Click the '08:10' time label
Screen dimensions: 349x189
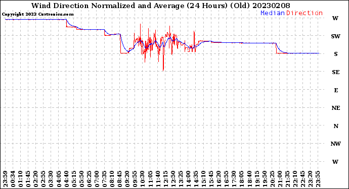point(112,179)
